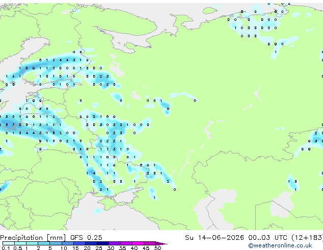Pick the 10 to 15 mm legend swatch
The width and height of the screenshot is (323, 250).
point(67,243)
